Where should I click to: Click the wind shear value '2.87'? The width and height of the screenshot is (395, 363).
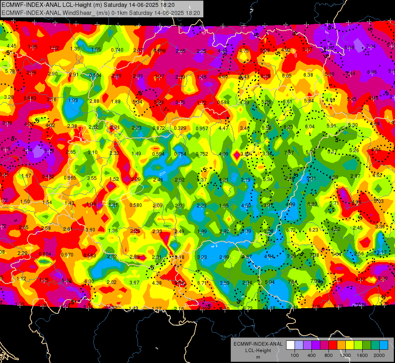[x=355, y=176]
